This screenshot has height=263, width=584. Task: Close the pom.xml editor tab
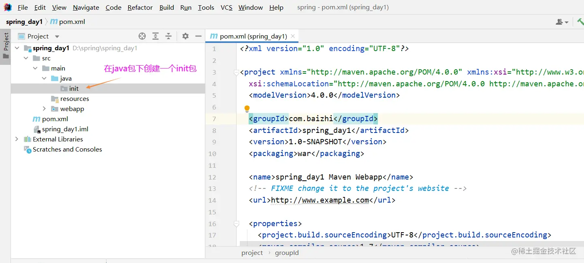(293, 36)
